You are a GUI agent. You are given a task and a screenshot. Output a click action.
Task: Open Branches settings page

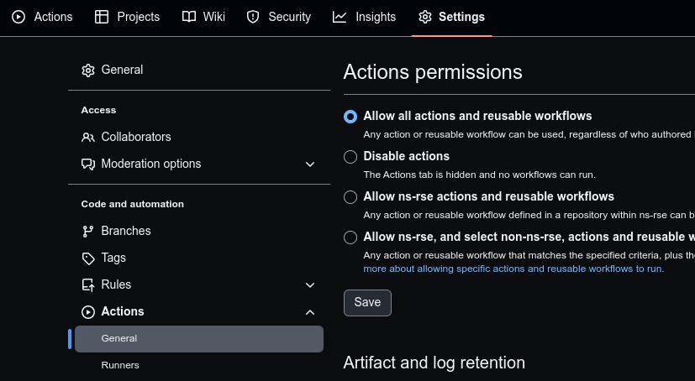point(126,231)
